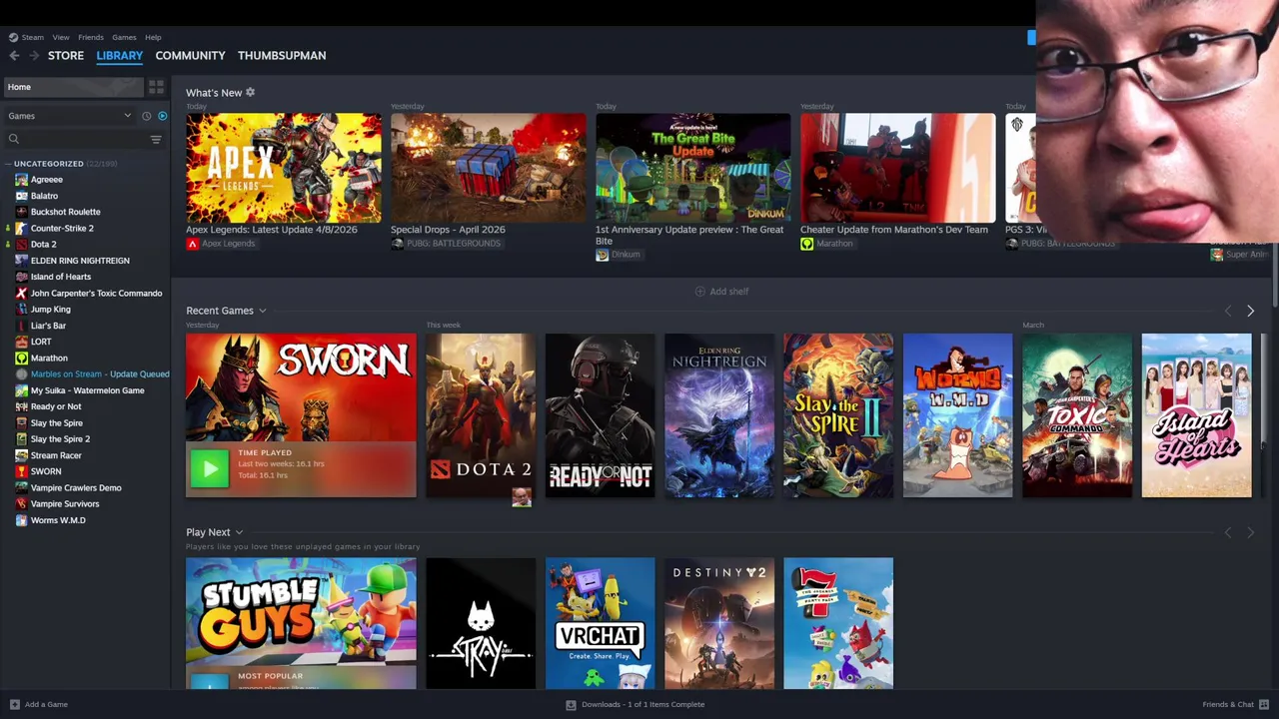Screen dimensions: 1279x719
Task: Select Dota 2 in the sidebar list
Action: click(43, 244)
